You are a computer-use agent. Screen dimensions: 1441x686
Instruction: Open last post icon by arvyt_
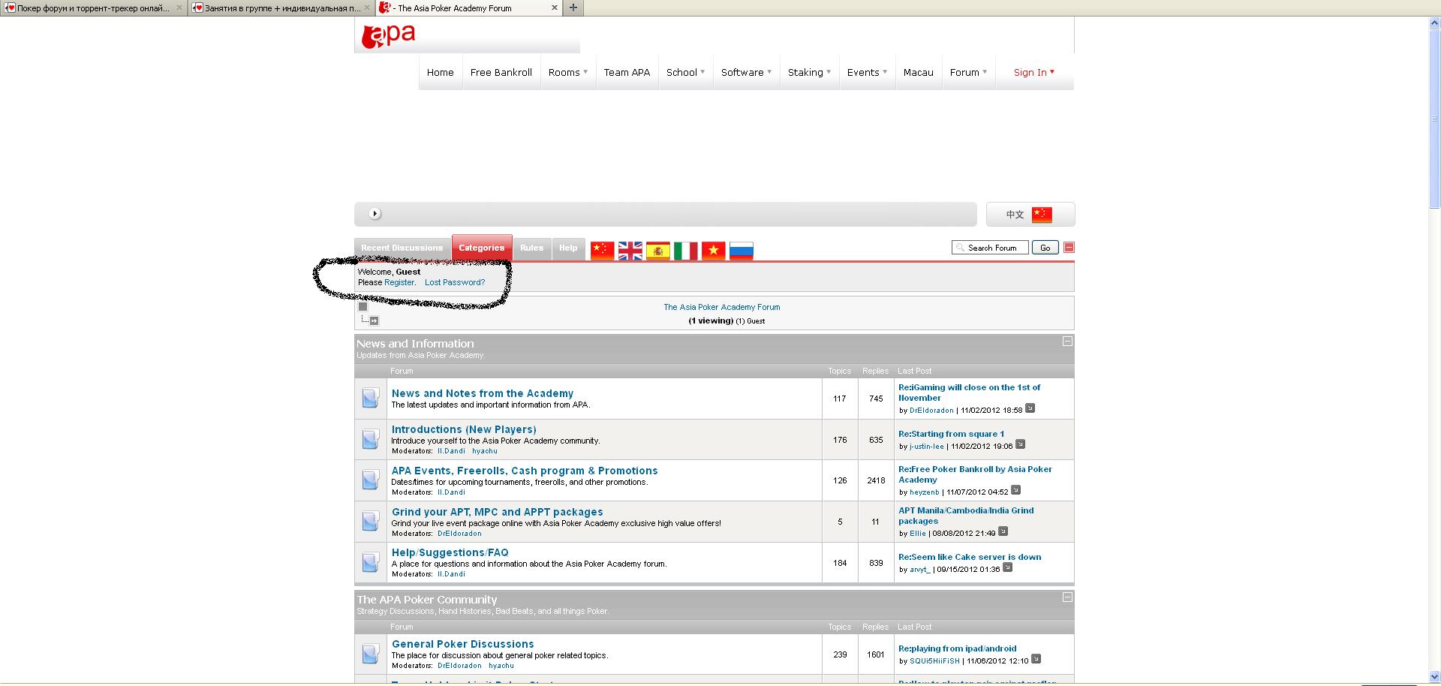pos(1007,567)
